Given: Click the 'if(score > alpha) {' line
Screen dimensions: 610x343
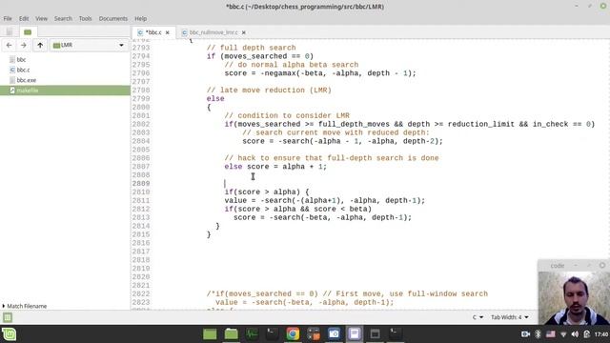Looking at the screenshot, I should [x=267, y=192].
